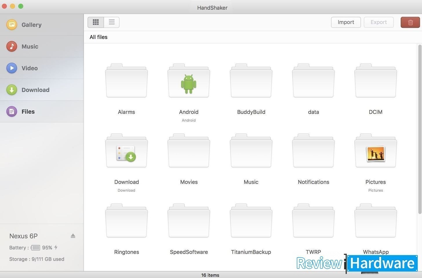Select the Notifications folder icon
The height and width of the screenshot is (278, 422).
(x=313, y=151)
